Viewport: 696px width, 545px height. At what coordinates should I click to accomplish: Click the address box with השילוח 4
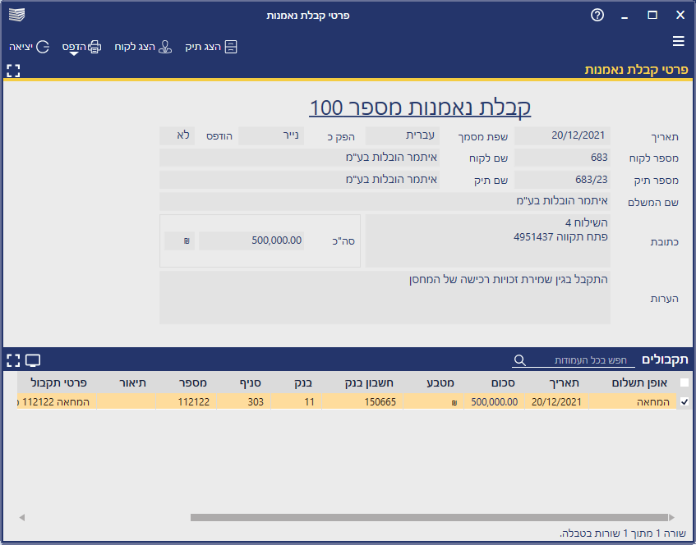click(487, 240)
